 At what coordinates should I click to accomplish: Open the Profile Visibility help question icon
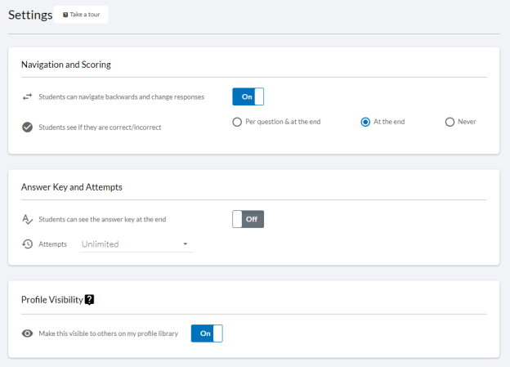pyautogui.click(x=89, y=300)
